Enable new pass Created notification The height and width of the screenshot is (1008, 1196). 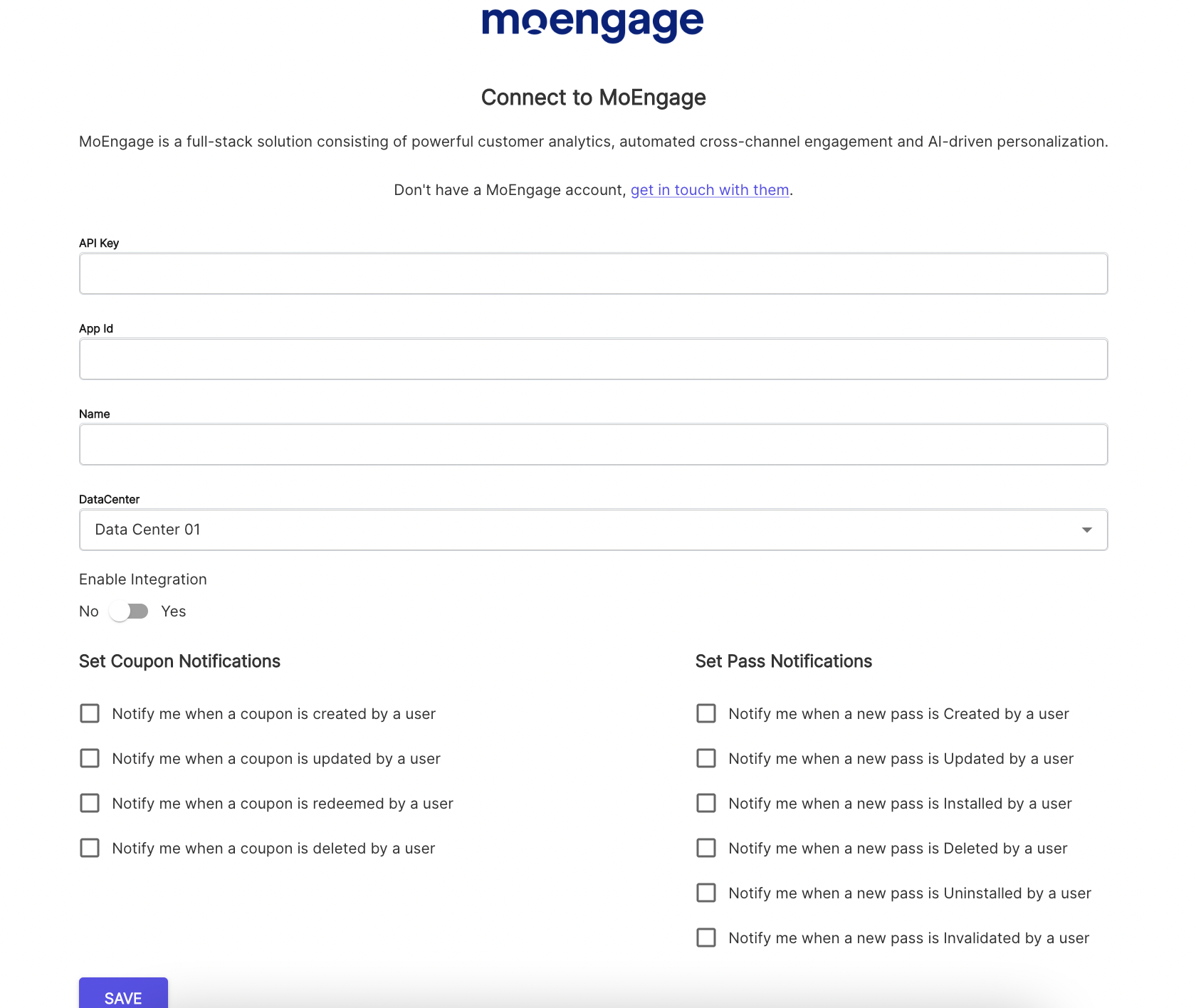click(706, 713)
